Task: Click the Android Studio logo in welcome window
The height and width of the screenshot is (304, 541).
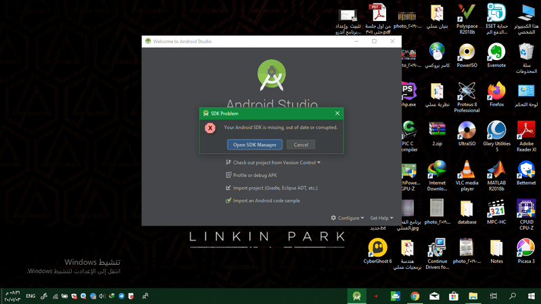Action: tap(272, 75)
